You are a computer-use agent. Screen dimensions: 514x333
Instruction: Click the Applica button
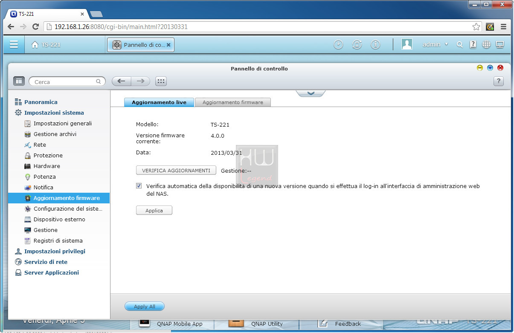point(154,211)
